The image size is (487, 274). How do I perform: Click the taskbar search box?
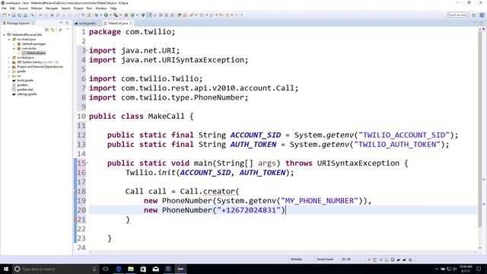tap(56, 269)
